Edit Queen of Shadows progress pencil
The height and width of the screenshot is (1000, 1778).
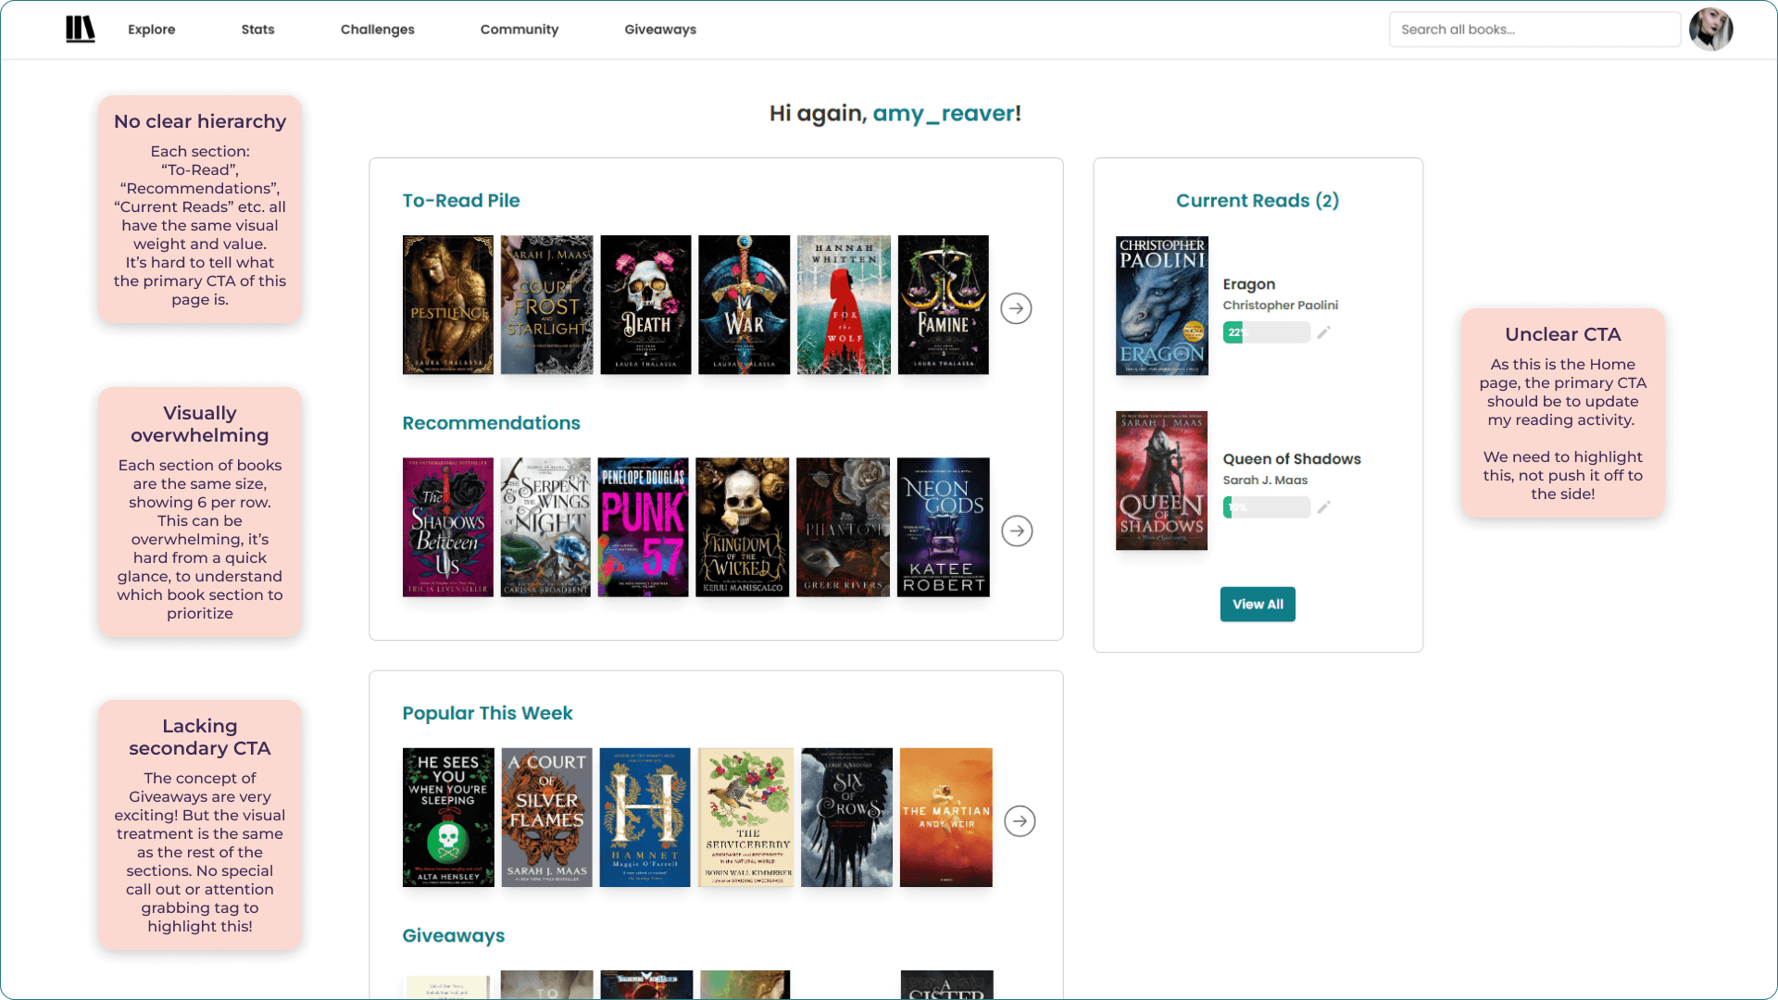[x=1324, y=507]
